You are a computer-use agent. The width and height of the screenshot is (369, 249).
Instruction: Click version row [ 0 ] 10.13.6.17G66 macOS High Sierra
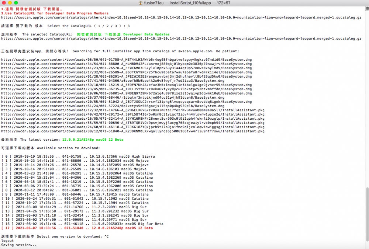78,157
